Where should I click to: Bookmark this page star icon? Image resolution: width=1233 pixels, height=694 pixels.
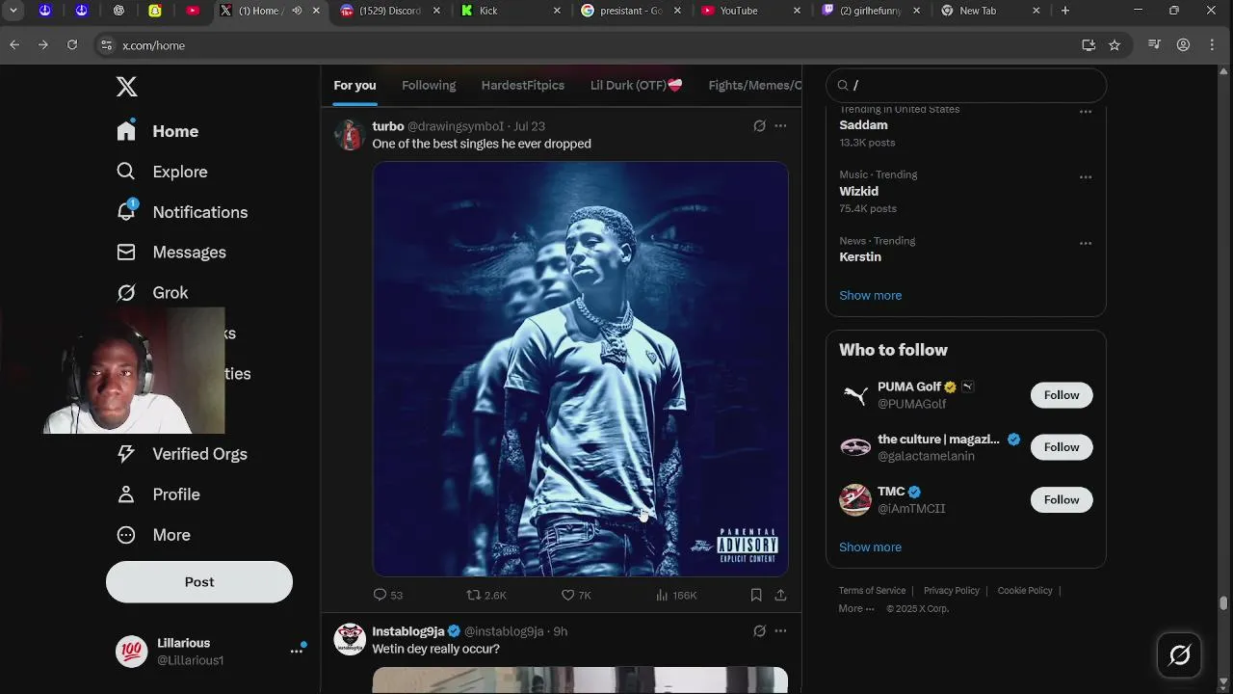point(1115,45)
